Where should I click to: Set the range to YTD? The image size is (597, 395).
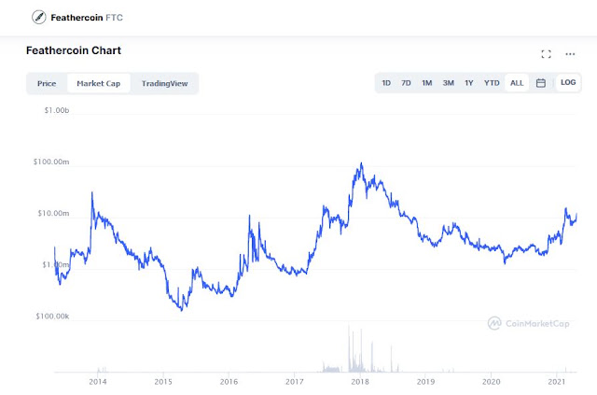click(x=492, y=83)
